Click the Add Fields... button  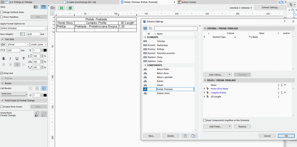pos(215,127)
